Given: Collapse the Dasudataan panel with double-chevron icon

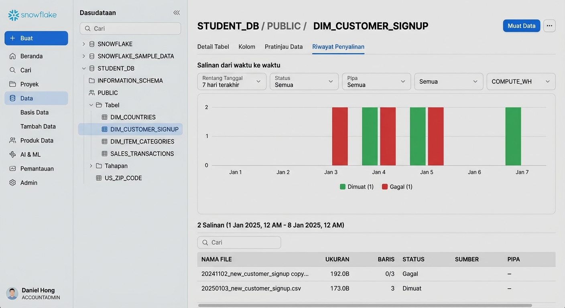Looking at the screenshot, I should coord(176,13).
